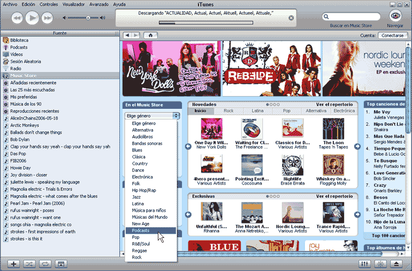Switch to the Alternativa tab in Novedades
This screenshot has width=412, height=271.
click(316, 111)
